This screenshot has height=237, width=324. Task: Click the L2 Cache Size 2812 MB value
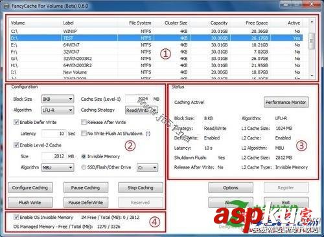pos(284,158)
